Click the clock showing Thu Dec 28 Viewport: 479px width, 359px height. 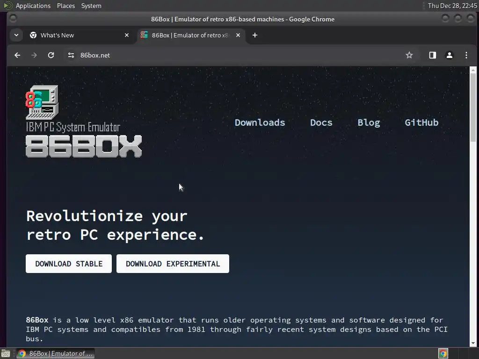(452, 6)
